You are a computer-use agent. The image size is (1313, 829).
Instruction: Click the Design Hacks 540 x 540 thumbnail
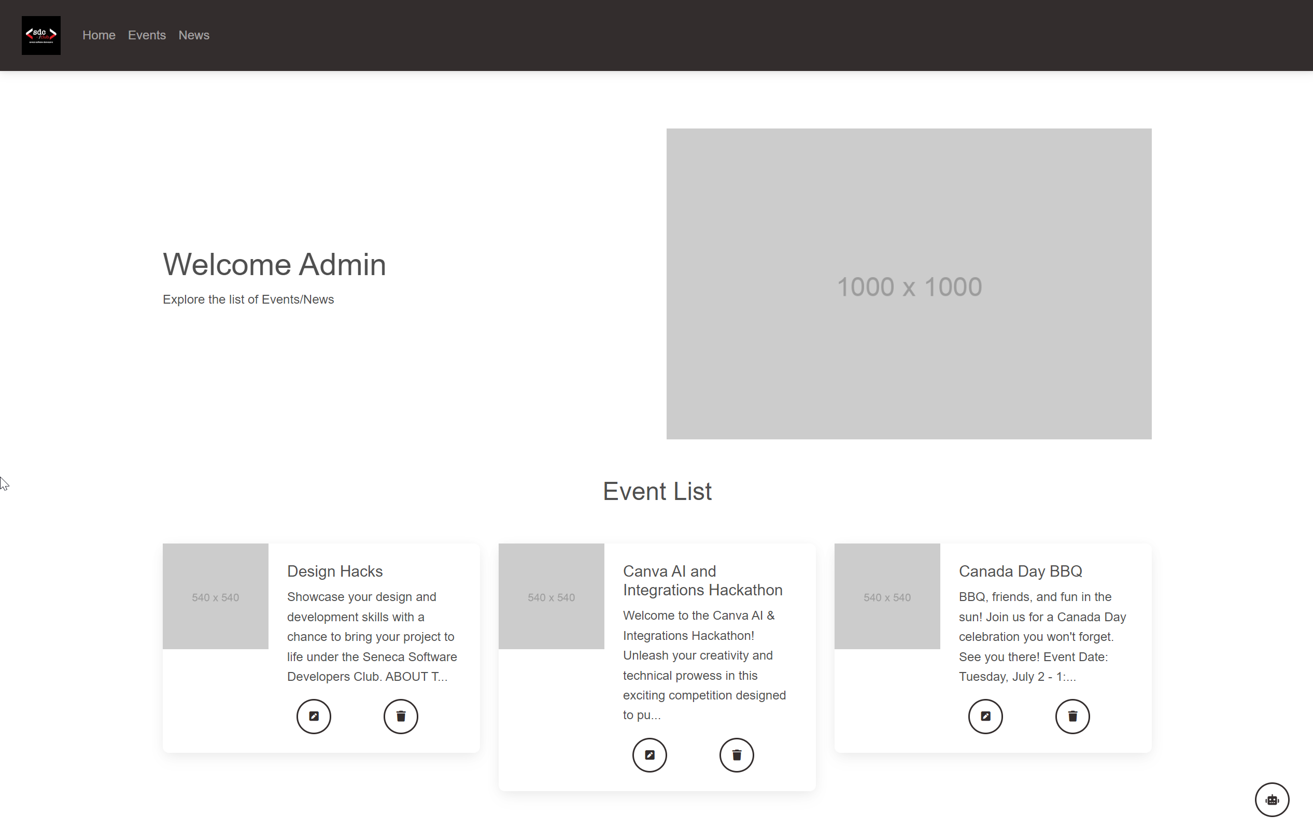click(x=216, y=596)
